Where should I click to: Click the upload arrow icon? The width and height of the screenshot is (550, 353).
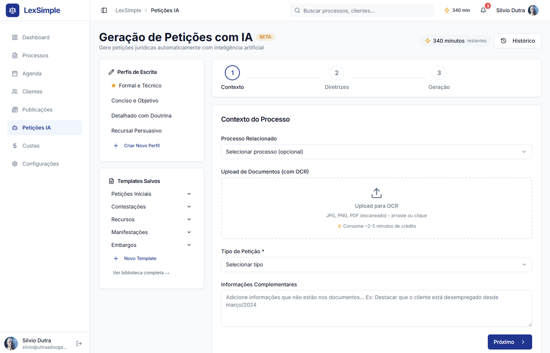[x=376, y=193]
